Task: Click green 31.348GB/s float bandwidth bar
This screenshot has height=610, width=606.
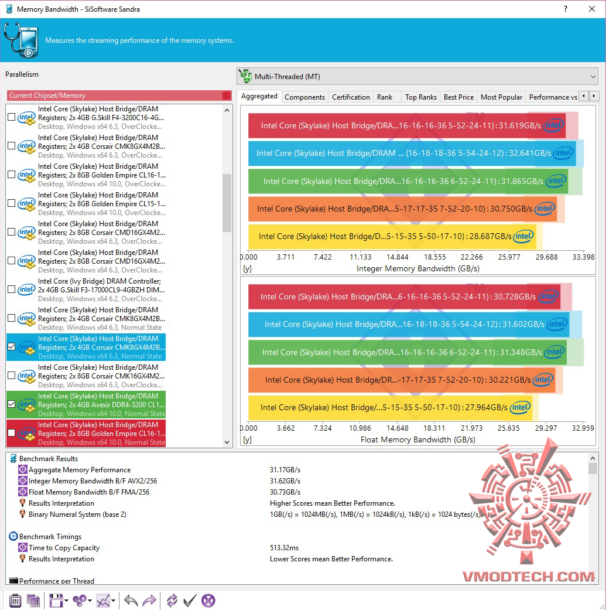Action: [407, 352]
